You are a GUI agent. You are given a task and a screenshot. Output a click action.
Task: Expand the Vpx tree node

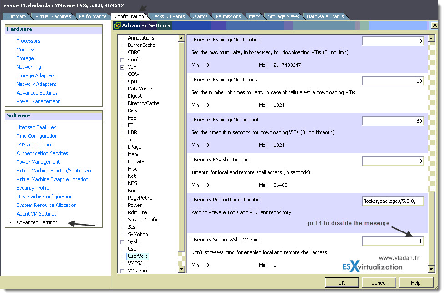coord(122,67)
